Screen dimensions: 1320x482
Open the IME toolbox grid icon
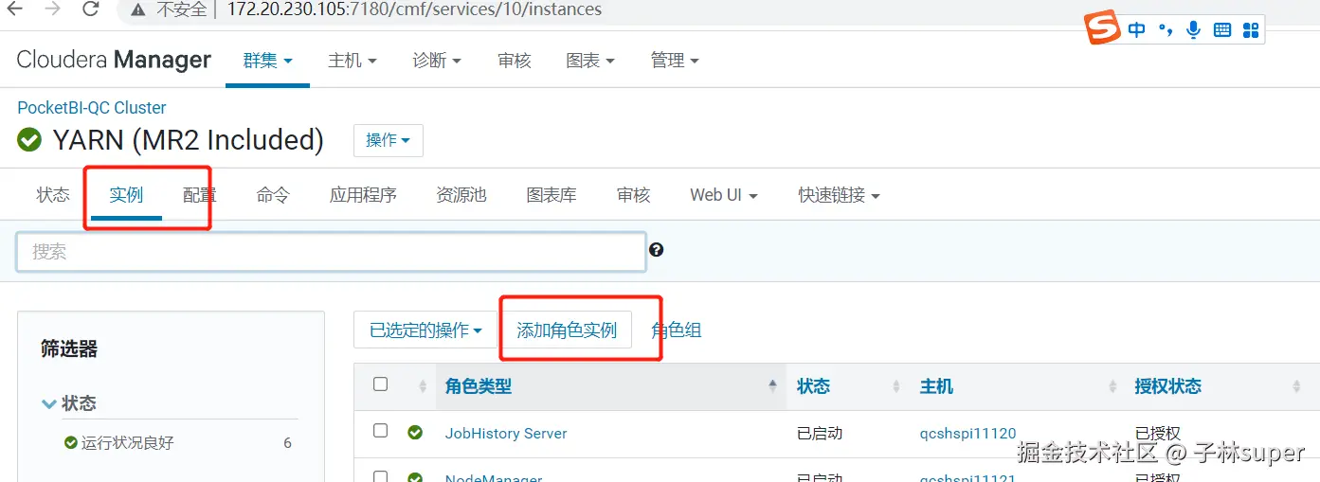coord(1251,30)
